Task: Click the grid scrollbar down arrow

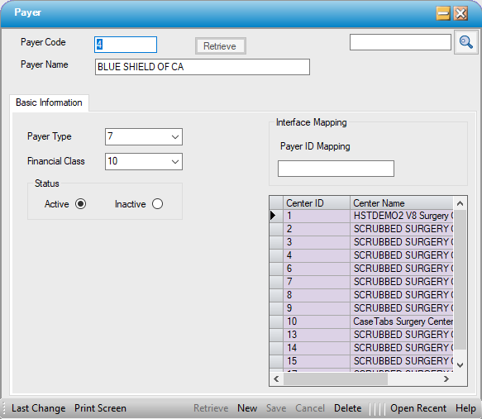Action: coord(460,365)
